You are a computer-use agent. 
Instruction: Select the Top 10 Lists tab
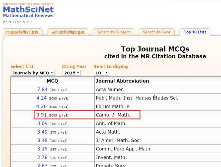195,32
